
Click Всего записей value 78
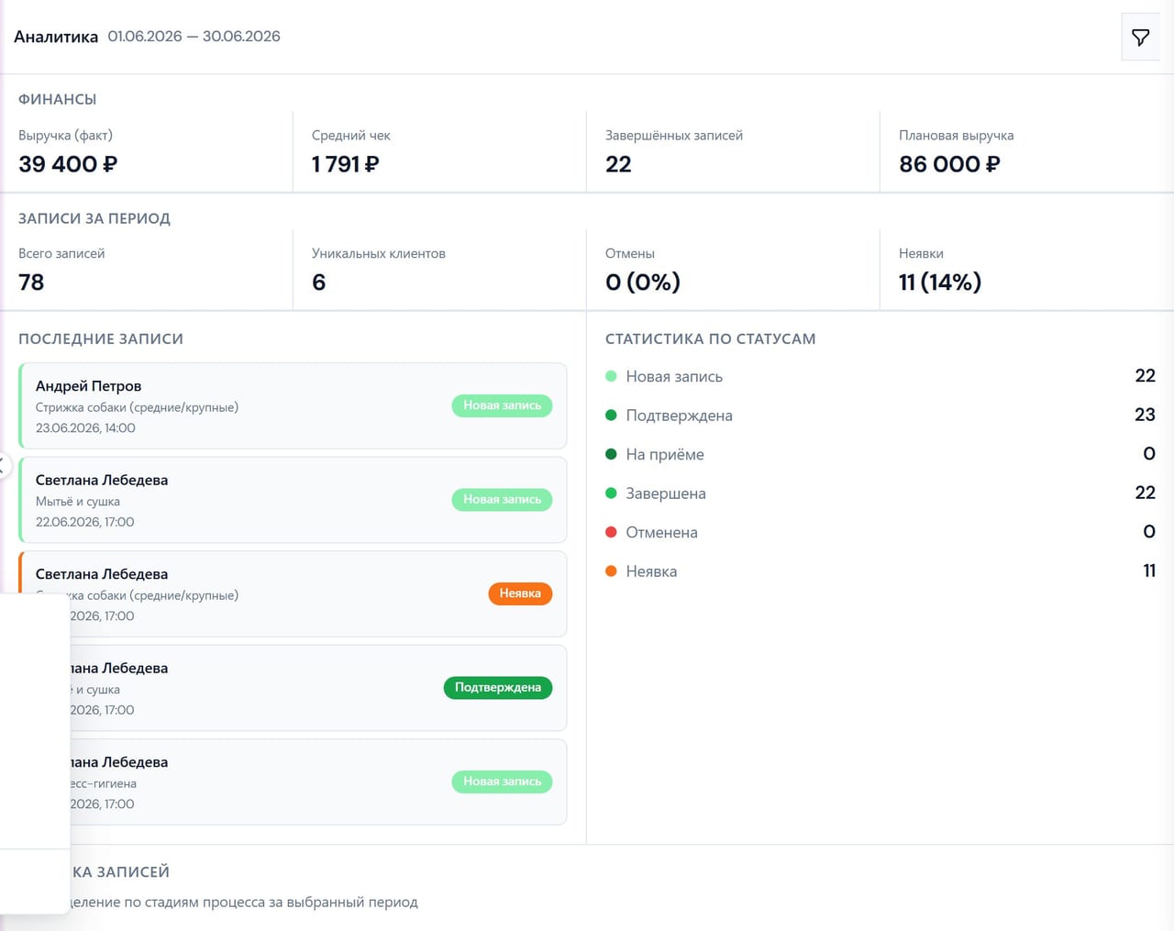[31, 283]
